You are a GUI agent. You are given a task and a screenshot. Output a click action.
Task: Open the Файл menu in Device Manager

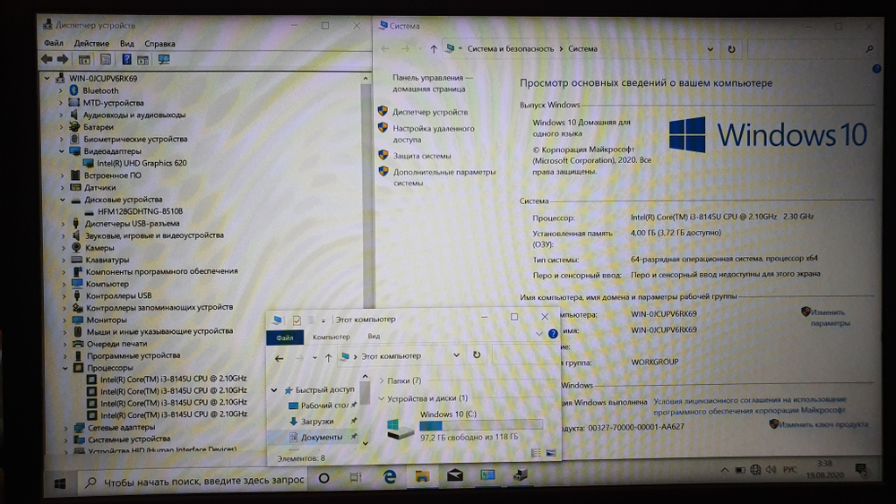(54, 43)
